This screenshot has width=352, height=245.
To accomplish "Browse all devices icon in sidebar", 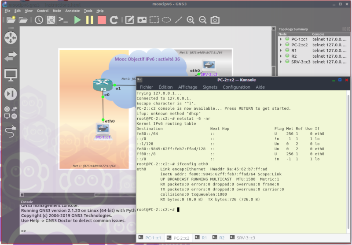I will tap(11, 113).
